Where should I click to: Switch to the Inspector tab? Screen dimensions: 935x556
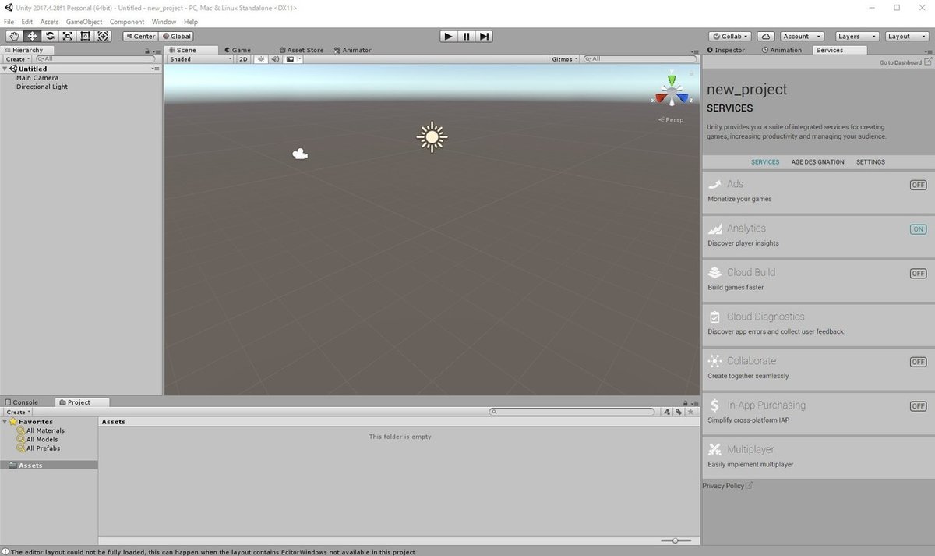click(x=725, y=50)
